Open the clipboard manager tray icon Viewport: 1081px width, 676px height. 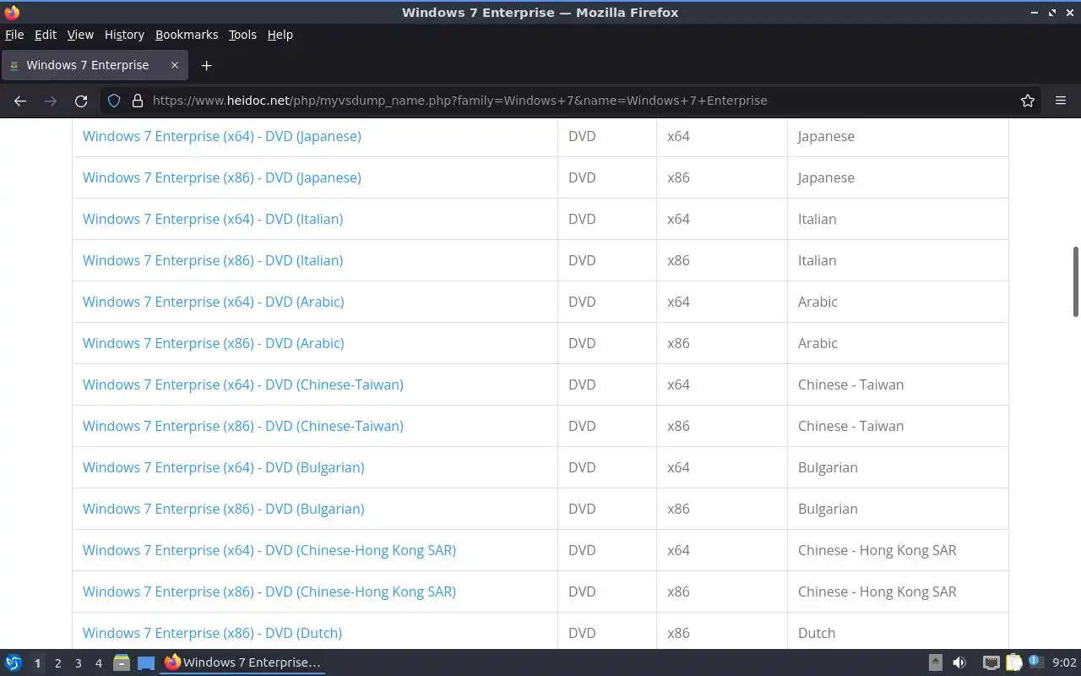point(1013,663)
